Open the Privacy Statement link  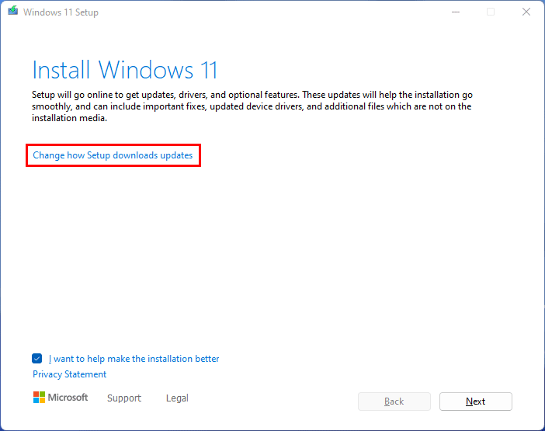click(70, 374)
